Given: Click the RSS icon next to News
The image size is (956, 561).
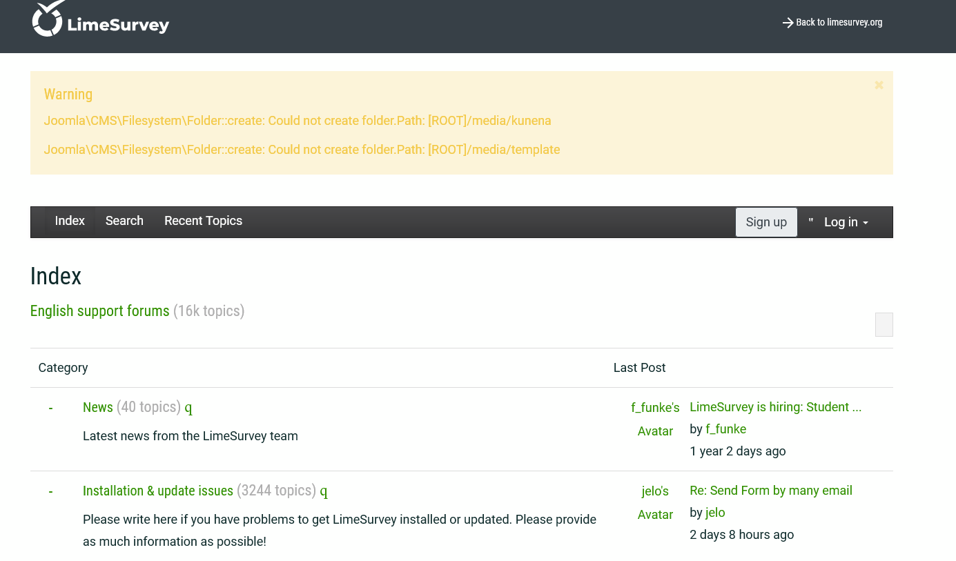Looking at the screenshot, I should tap(188, 408).
